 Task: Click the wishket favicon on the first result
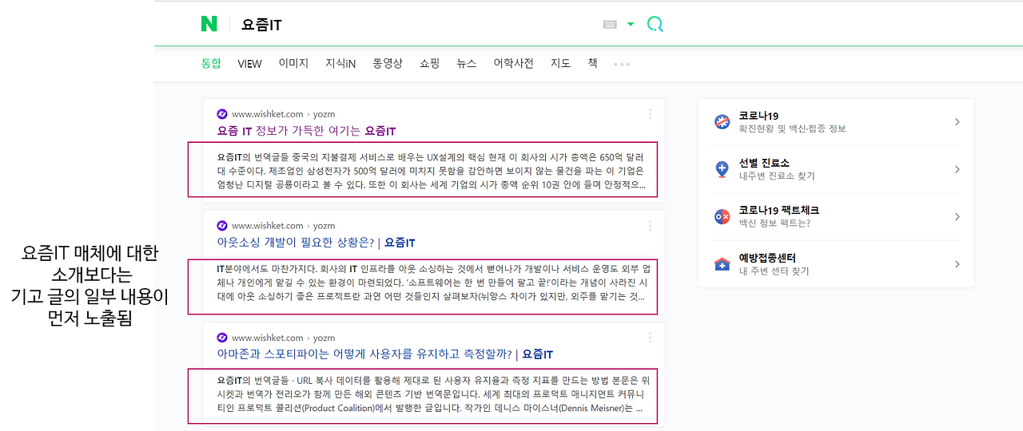pos(222,114)
